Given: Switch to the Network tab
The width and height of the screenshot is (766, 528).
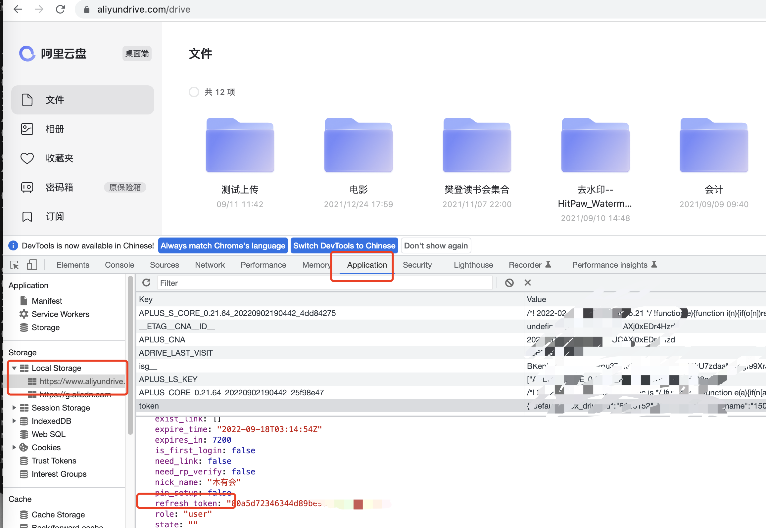Looking at the screenshot, I should point(210,265).
